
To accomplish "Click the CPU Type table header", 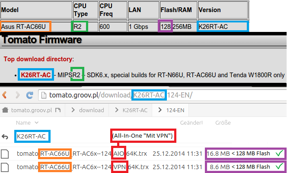I will (86, 10).
